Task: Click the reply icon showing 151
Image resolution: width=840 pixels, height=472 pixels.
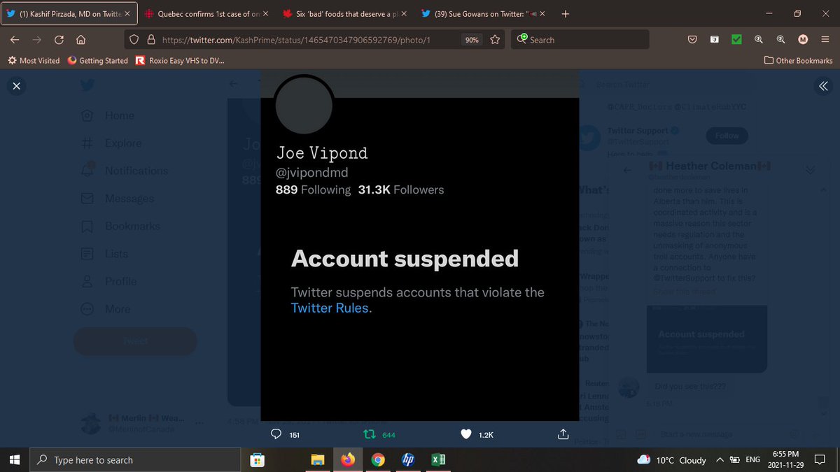Action: 276,434
